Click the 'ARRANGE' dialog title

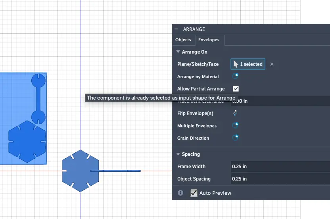click(194, 29)
